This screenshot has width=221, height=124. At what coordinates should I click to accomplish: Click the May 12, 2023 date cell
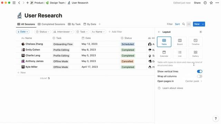click(x=89, y=44)
